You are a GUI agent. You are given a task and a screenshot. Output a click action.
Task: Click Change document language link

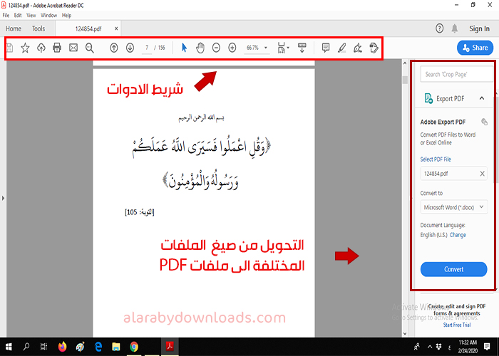point(458,235)
